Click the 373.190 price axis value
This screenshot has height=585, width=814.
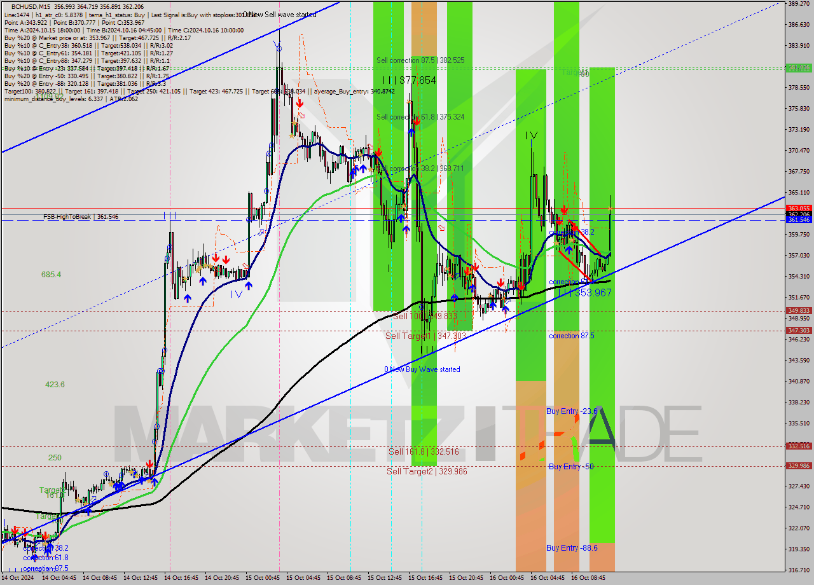(799, 130)
